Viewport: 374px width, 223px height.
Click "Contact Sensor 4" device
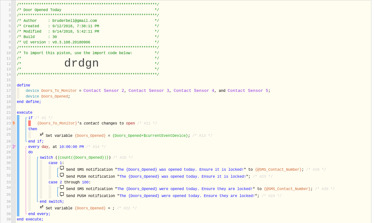[x=194, y=91]
